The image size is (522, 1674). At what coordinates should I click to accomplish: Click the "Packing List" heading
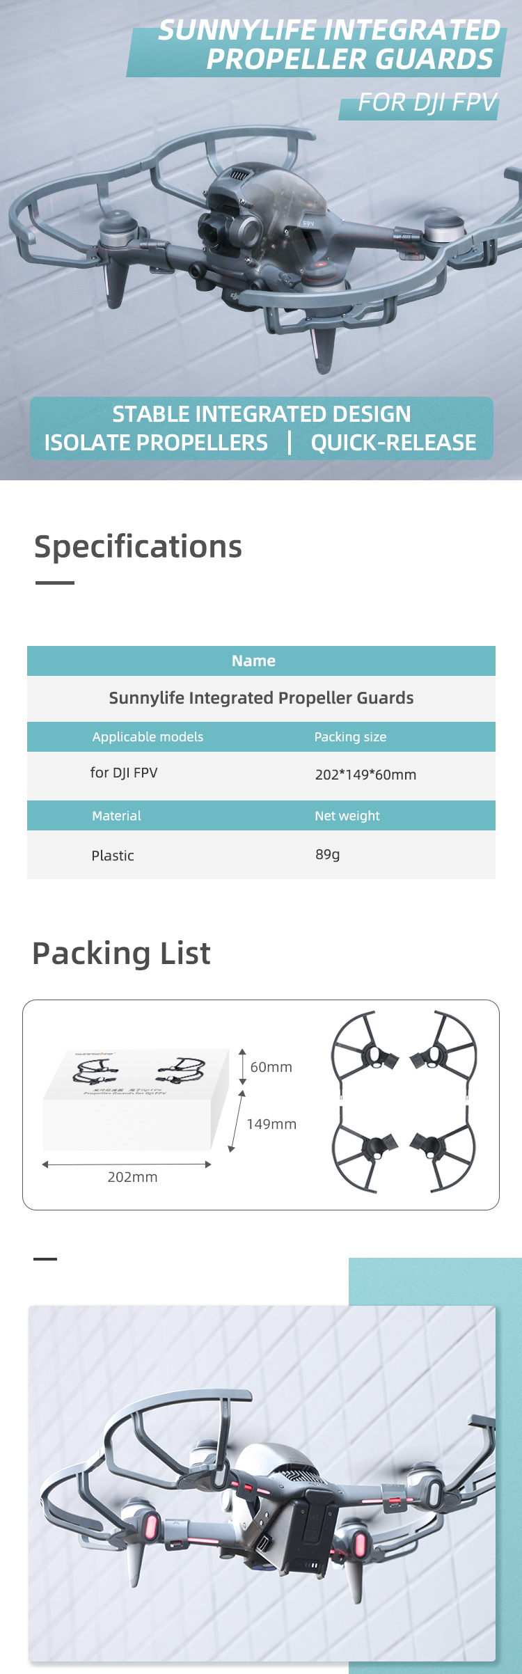coord(121,954)
